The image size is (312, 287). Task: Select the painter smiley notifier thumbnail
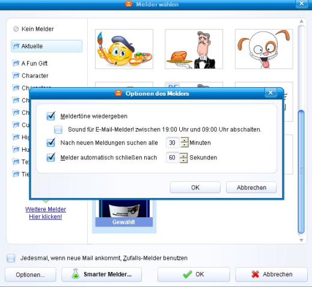(x=124, y=49)
